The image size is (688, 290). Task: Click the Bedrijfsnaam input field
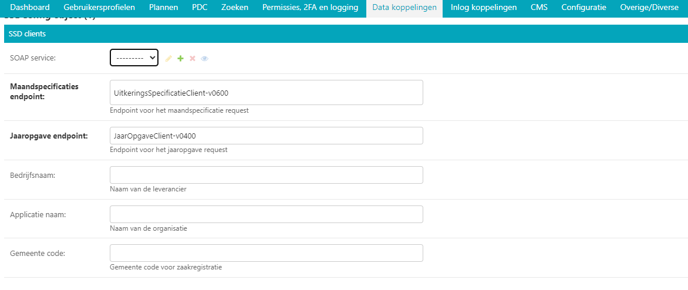266,175
